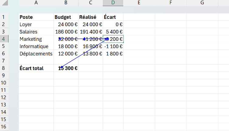The width and height of the screenshot is (229, 131).
Task: Select row 1 header
Action: click(x=4, y=17)
